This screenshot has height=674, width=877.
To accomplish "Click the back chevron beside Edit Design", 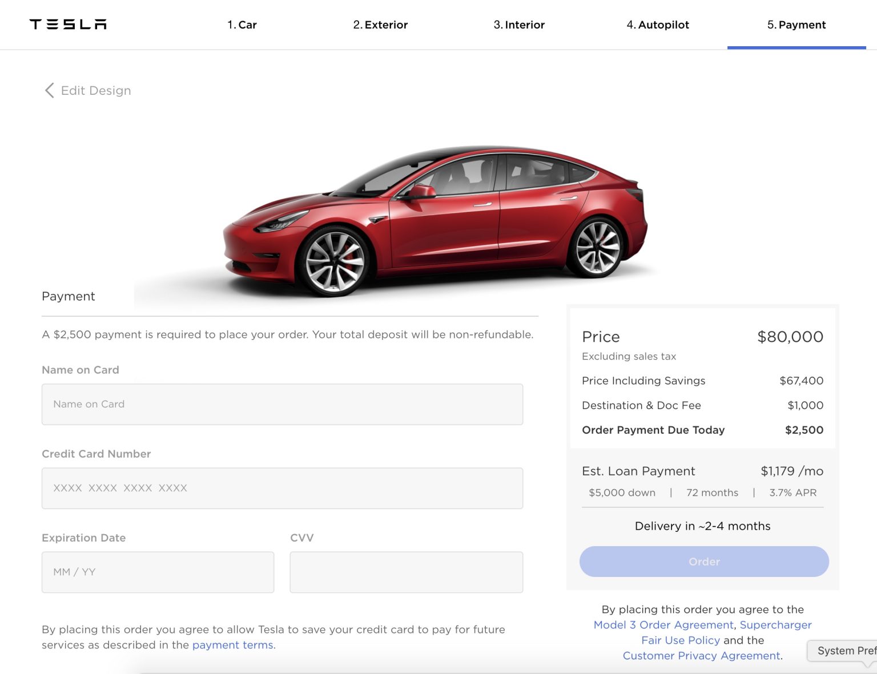I will tap(50, 90).
